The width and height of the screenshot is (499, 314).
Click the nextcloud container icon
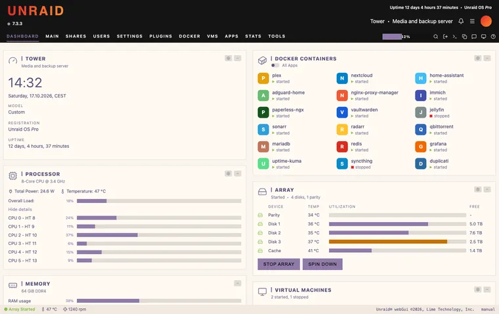click(x=342, y=78)
